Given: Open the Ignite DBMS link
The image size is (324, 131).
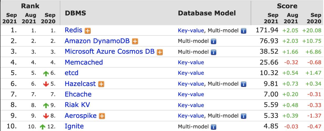Looking at the screenshot, I should coord(74,126).
